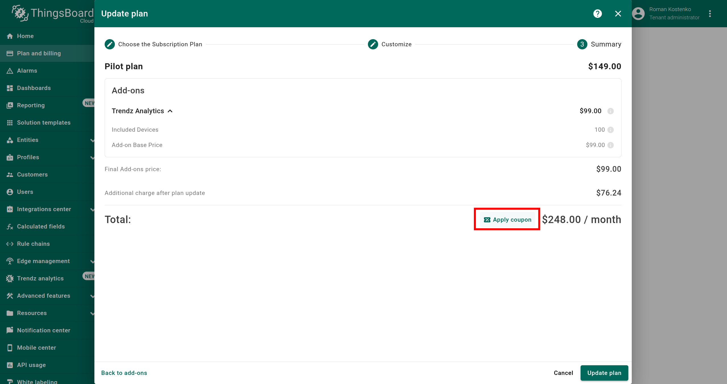Open Rule chains in the sidebar

coord(33,244)
